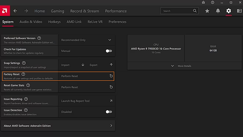Viewport: 243px width, 137px height.
Task: Click the search magnifier icon
Action: (195, 11)
